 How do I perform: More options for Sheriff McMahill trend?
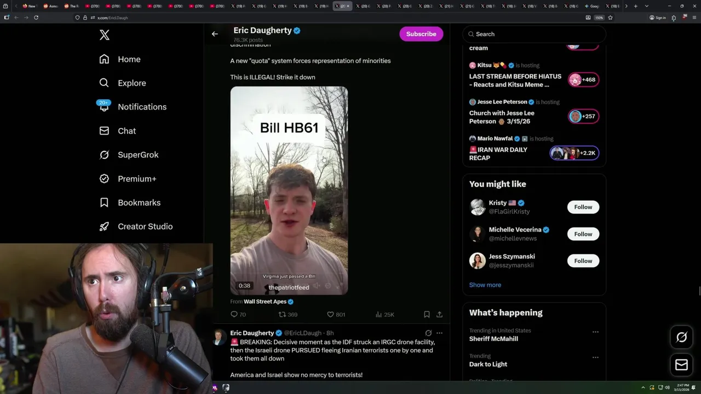pos(595,332)
